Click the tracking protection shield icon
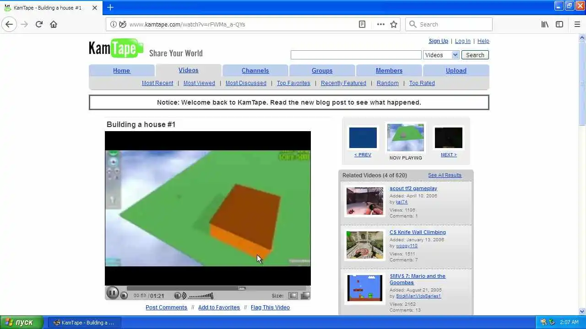Viewport: 586px width, 329px height. (x=122, y=24)
